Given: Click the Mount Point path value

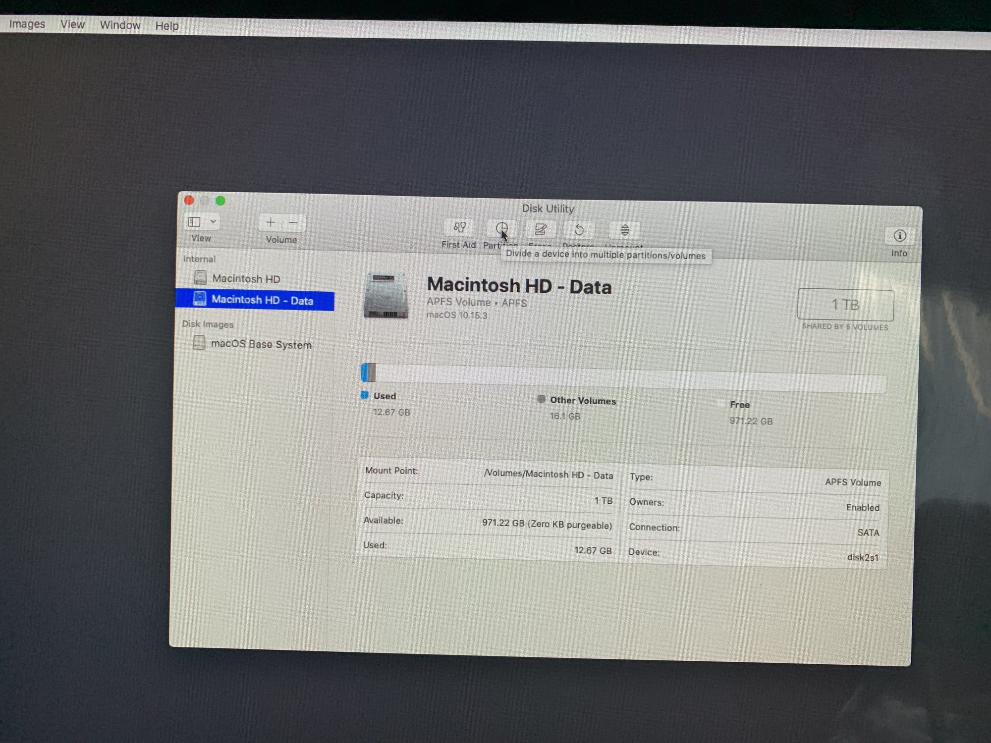Looking at the screenshot, I should click(549, 475).
